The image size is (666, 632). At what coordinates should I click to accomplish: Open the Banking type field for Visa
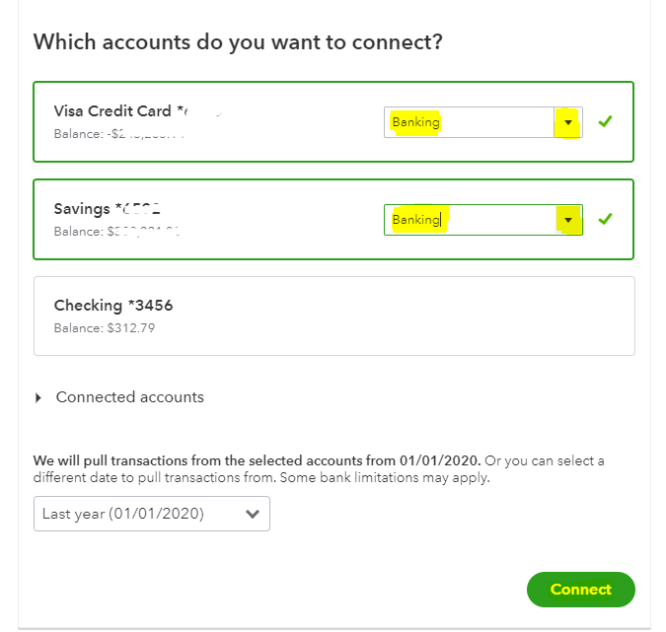469,122
